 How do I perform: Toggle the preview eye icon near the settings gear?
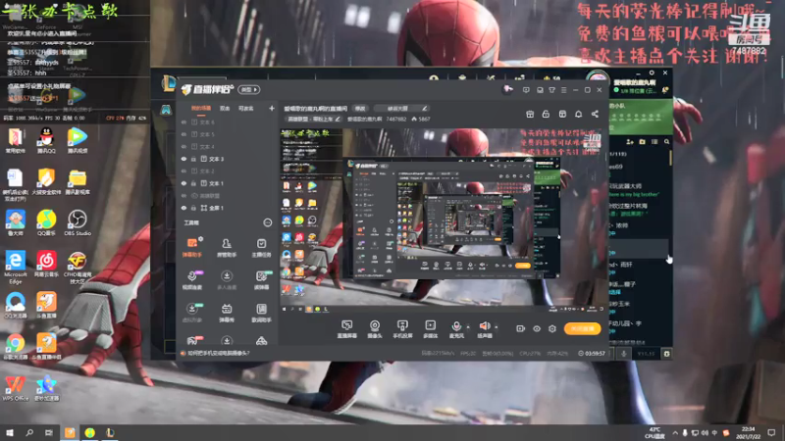tap(537, 328)
